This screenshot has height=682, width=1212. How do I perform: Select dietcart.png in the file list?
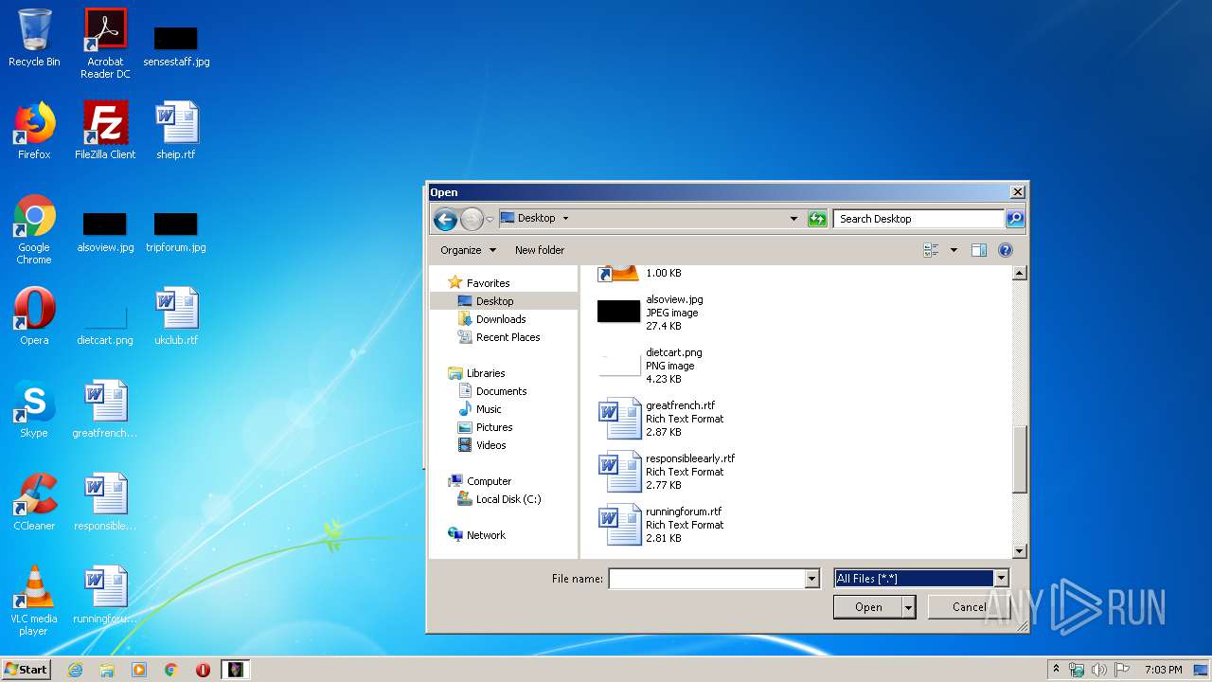coord(650,366)
